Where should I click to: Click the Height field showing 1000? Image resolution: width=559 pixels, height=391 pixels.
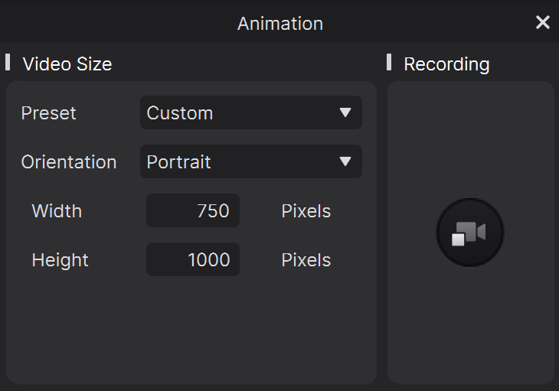(193, 259)
